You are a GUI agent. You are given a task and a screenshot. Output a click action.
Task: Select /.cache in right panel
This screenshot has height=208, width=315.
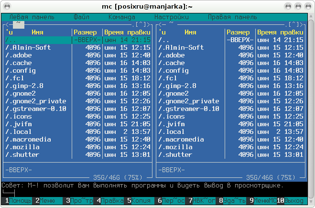pyautogui.click(x=230, y=63)
